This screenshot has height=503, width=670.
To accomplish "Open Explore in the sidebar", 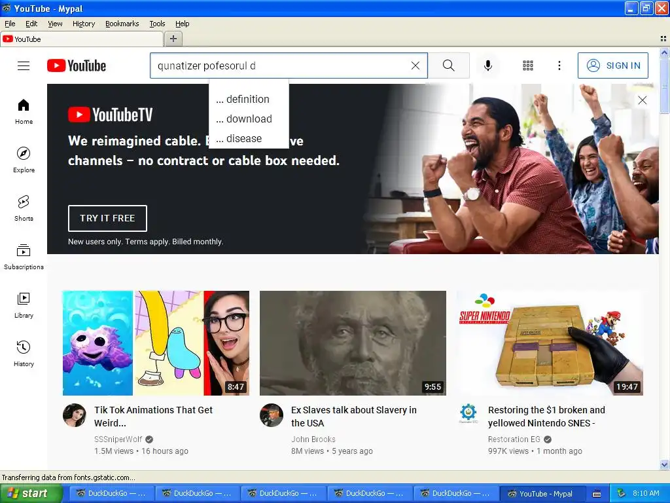I will pyautogui.click(x=24, y=160).
